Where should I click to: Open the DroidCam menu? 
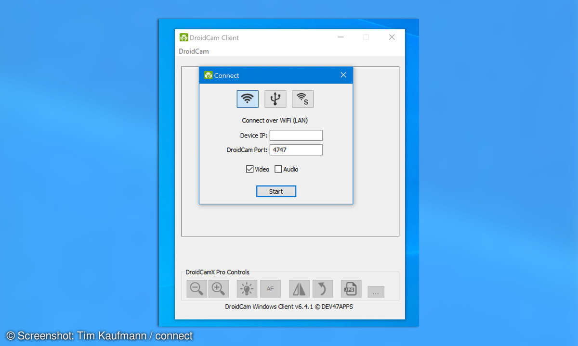point(194,51)
